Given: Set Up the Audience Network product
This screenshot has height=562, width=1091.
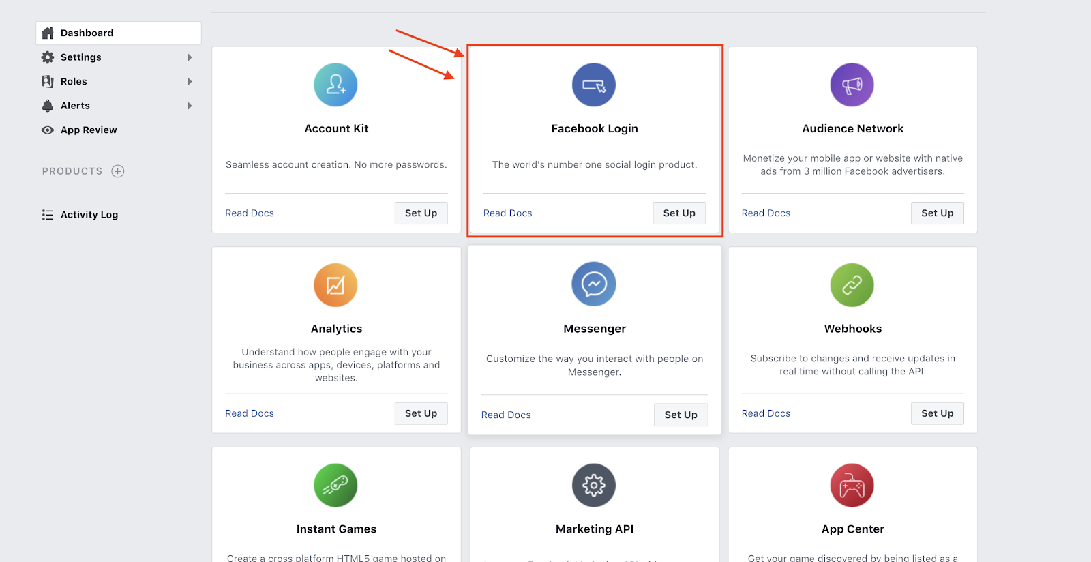Looking at the screenshot, I should click(938, 213).
